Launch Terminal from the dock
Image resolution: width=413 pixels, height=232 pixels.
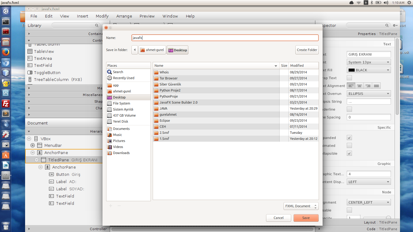(6, 22)
